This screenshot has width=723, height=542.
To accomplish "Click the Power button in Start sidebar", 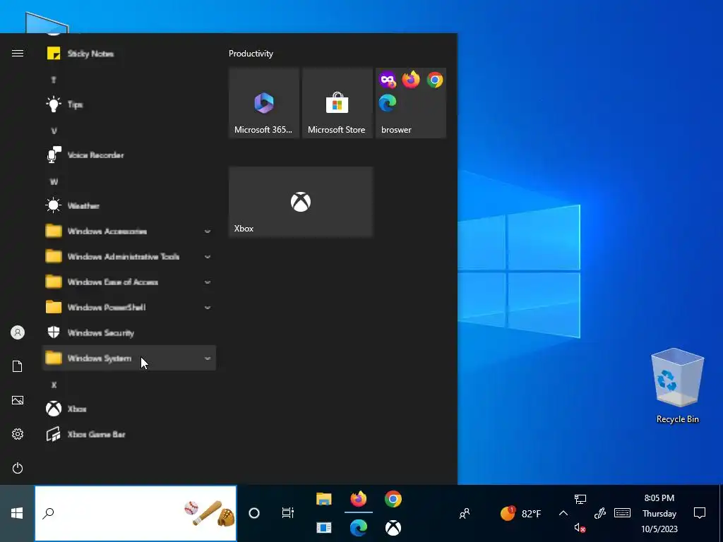I will pyautogui.click(x=18, y=469).
